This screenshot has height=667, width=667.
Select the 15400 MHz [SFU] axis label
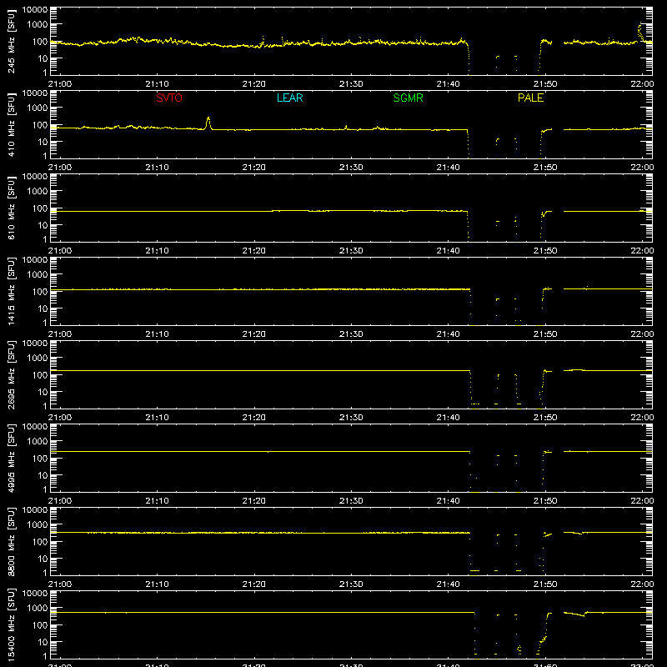click(x=12, y=624)
